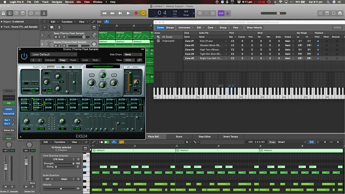Open the Snap Smart dropdown
The image size is (345, 194).
[292, 142]
